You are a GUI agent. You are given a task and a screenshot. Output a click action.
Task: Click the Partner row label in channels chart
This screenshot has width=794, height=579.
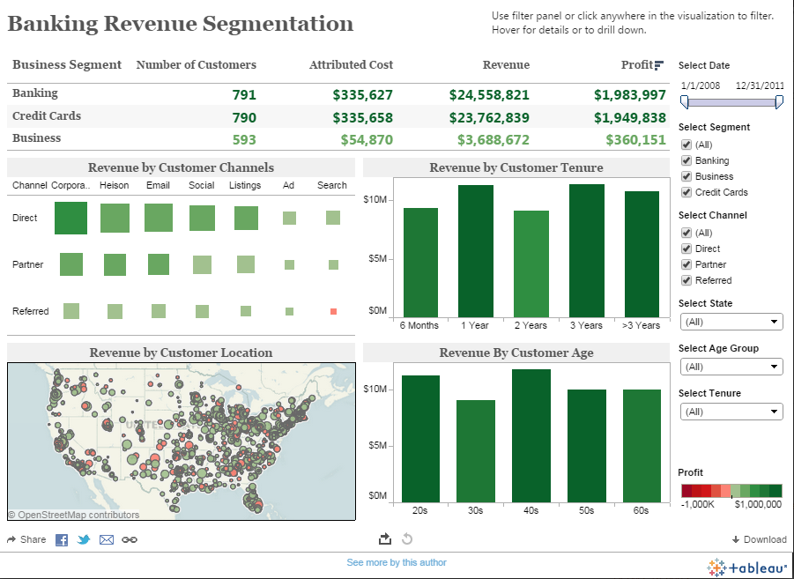click(x=28, y=264)
